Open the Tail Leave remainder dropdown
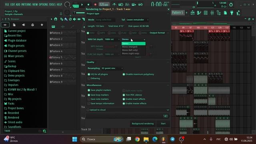Viewport: 256px width, 144px height. click(x=138, y=20)
